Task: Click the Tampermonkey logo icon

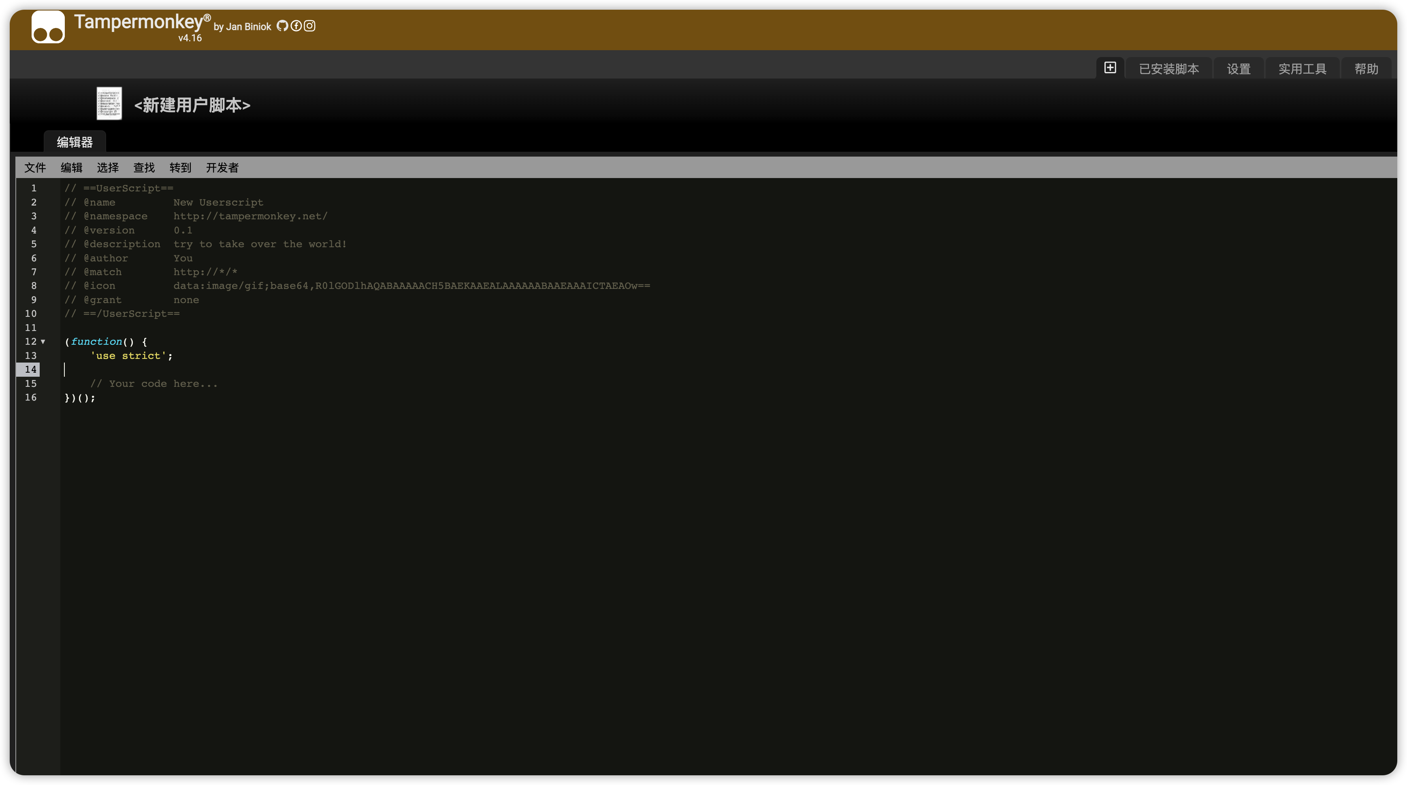Action: [x=48, y=27]
